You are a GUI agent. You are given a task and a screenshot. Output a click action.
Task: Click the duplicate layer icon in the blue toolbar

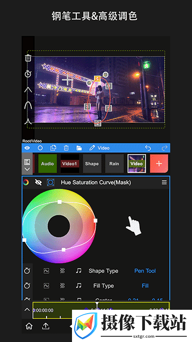53,148
